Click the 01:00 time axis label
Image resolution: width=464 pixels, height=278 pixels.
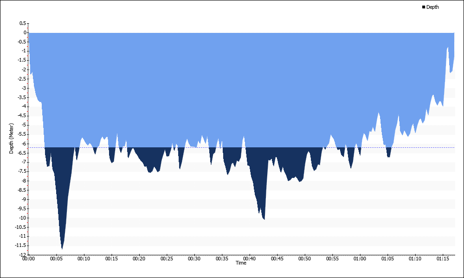pyautogui.click(x=360, y=259)
